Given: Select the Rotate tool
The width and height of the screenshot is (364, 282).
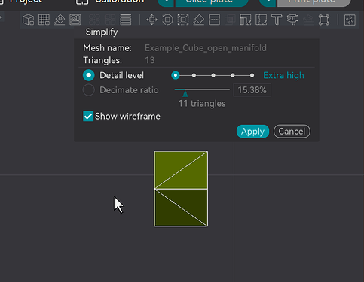Looking at the screenshot, I should 167,20.
